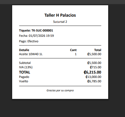Click the Subtotal label
This screenshot has height=117, width=125.
pos(25,63)
